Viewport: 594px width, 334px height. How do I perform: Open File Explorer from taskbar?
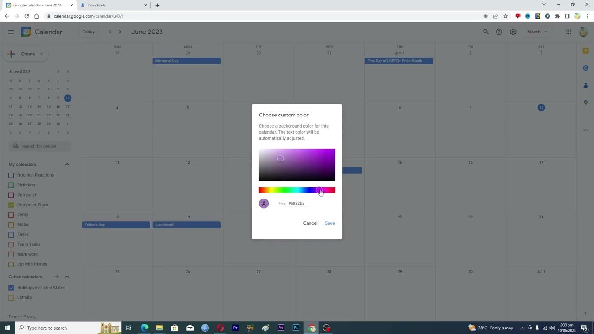pos(159,328)
